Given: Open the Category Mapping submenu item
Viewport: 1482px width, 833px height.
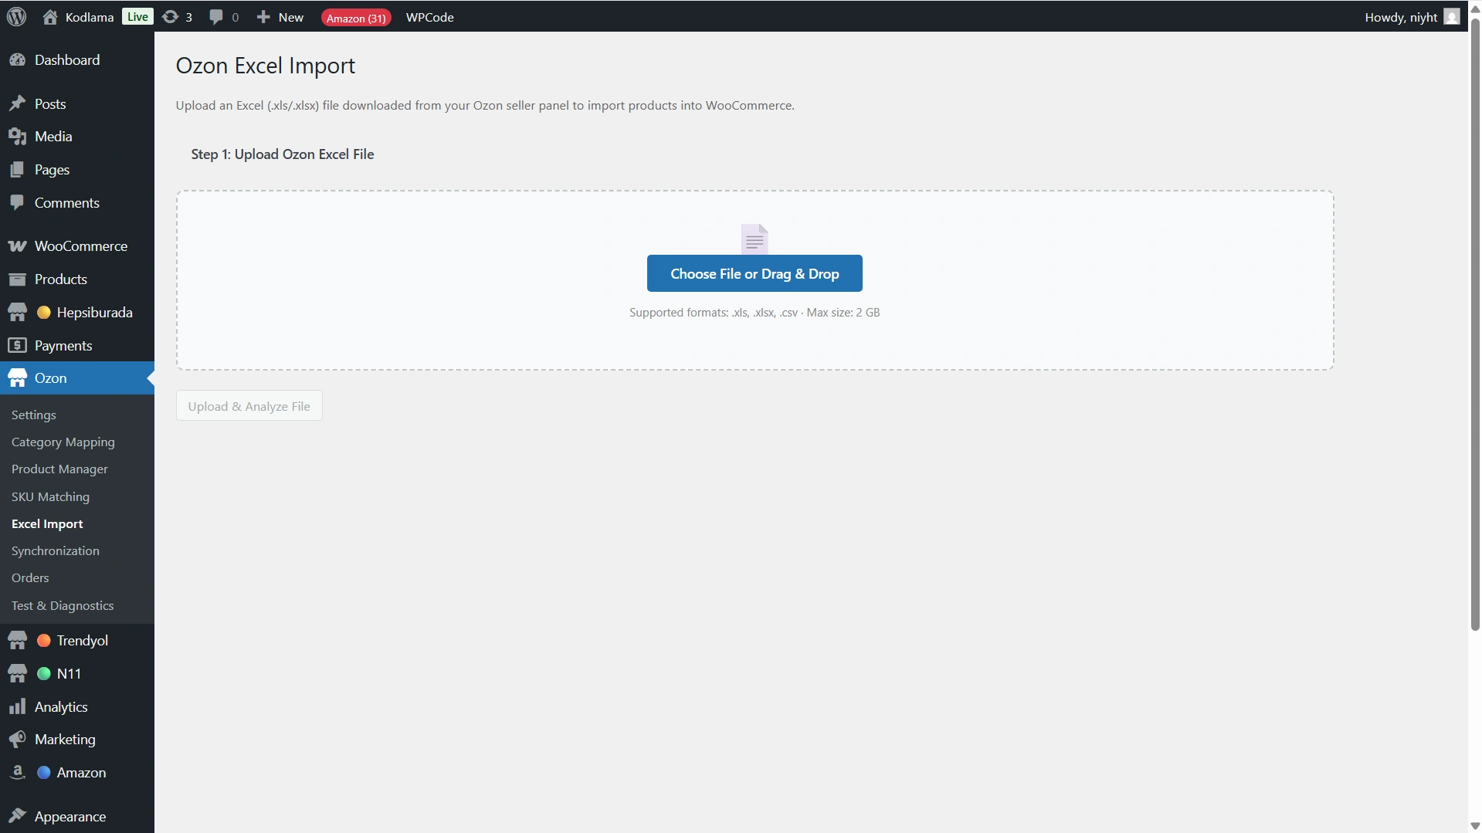Looking at the screenshot, I should (x=63, y=442).
